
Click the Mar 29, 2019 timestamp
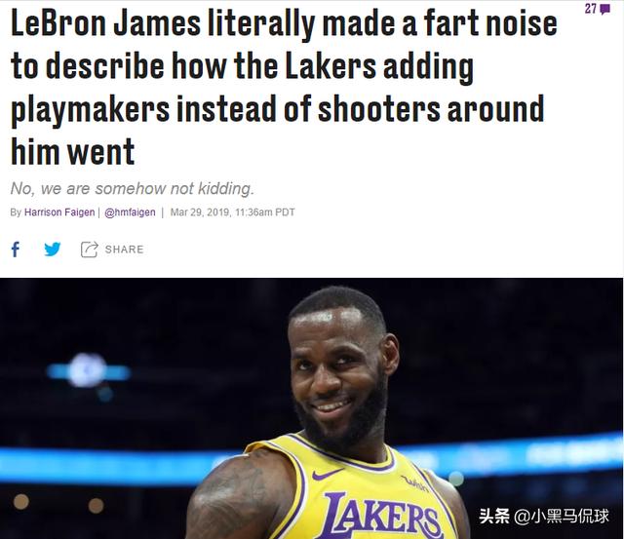tap(232, 212)
